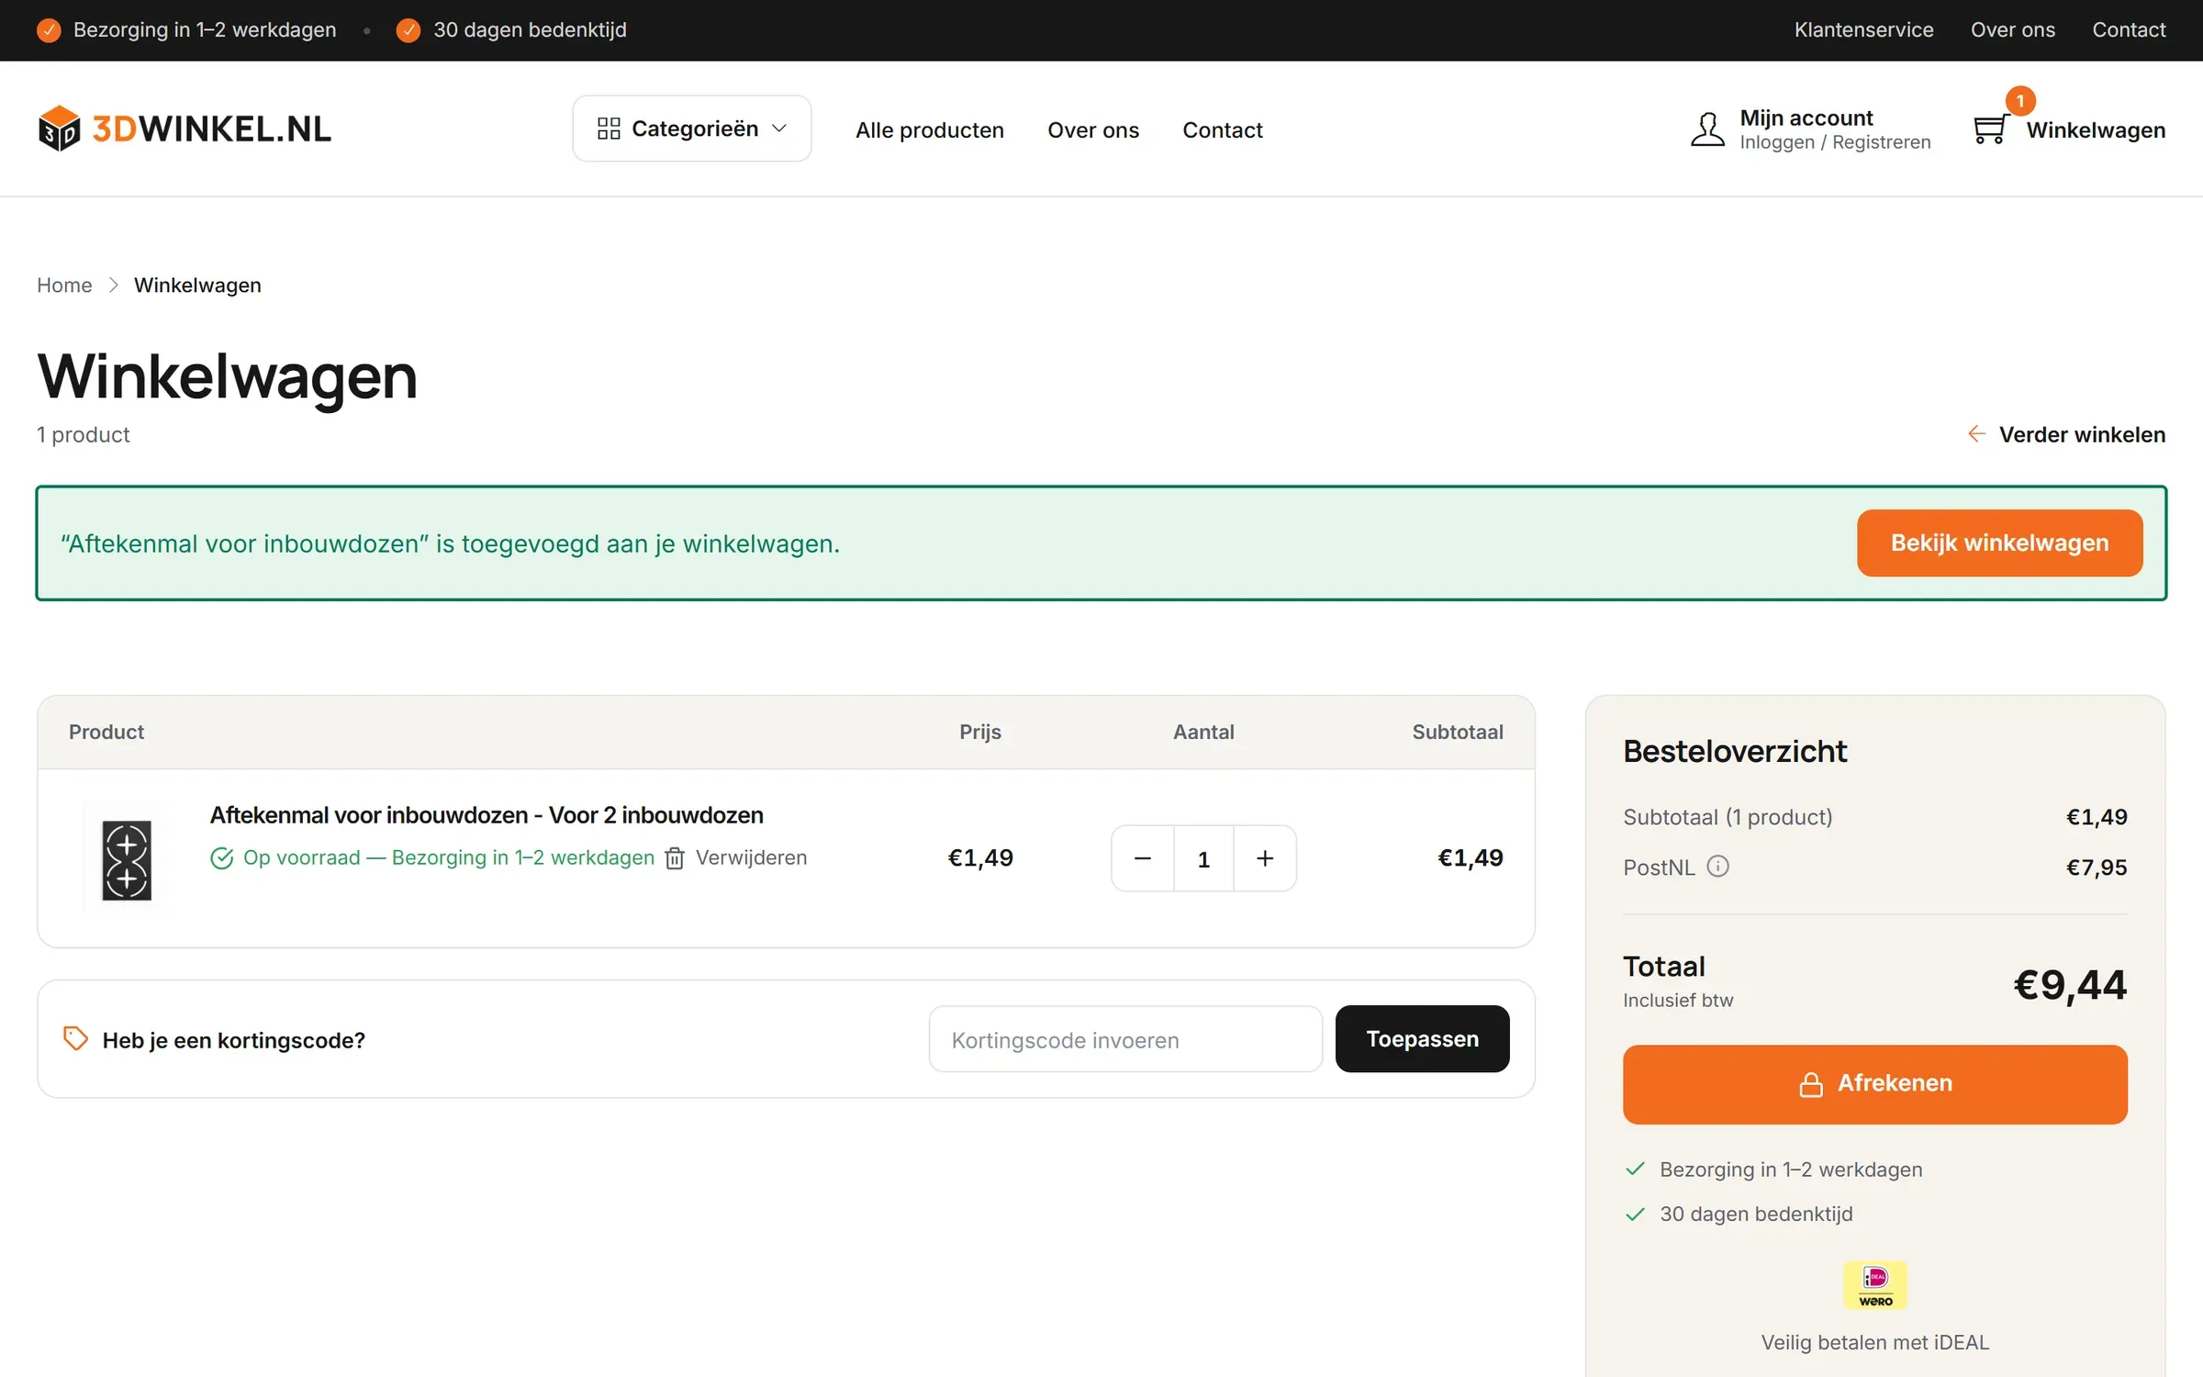Follow the Verder winkelen link

(x=2066, y=434)
